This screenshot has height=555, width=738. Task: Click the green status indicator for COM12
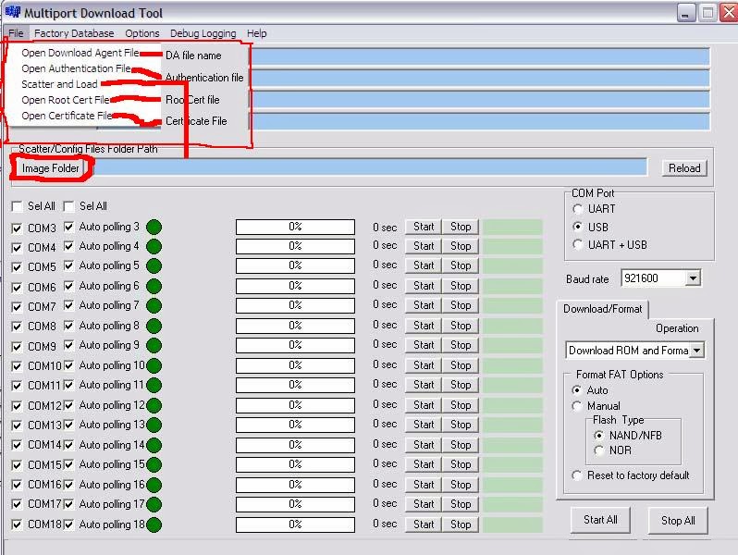click(x=154, y=405)
